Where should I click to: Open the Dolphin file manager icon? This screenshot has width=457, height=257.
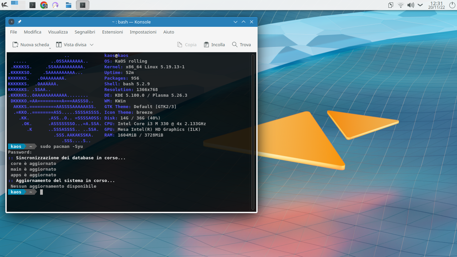[x=68, y=5]
